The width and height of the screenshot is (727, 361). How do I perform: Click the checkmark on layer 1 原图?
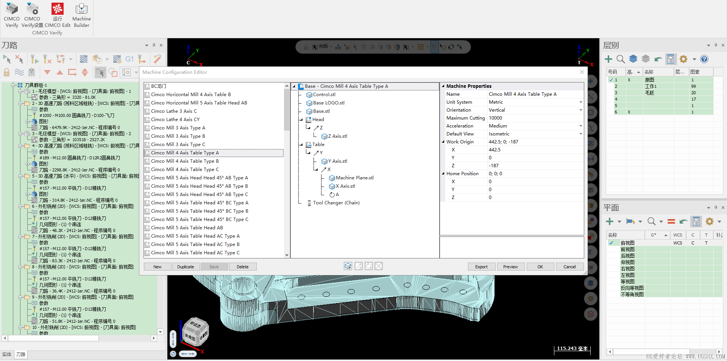coord(611,80)
